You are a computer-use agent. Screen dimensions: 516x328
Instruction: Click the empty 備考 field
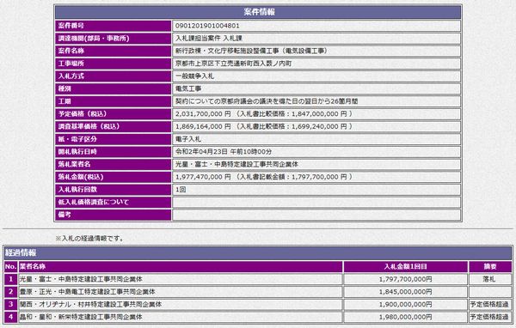tap(316, 215)
